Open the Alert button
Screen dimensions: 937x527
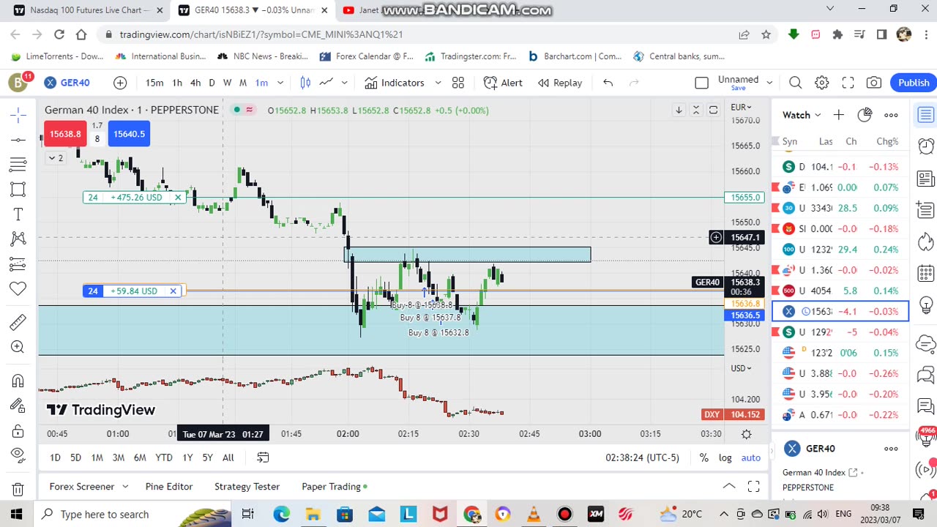coord(503,83)
